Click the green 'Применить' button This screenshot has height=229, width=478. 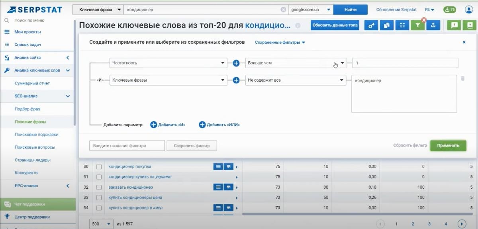click(448, 145)
